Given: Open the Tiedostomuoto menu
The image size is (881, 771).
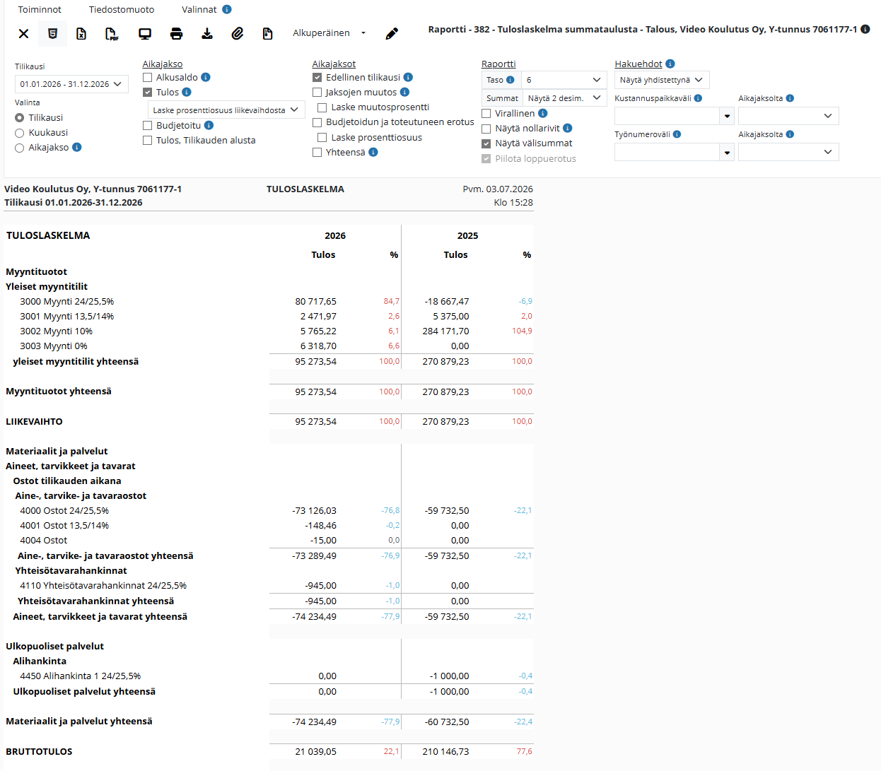Looking at the screenshot, I should click(x=122, y=9).
